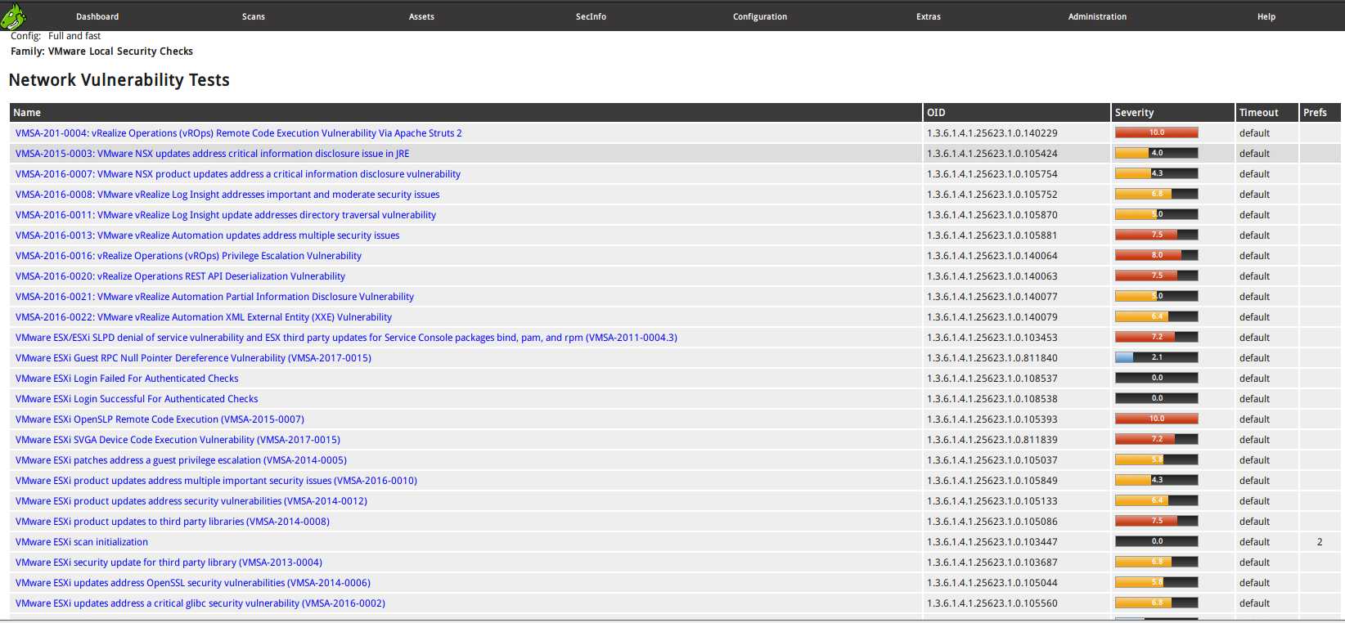Select OID 1.3.6.1.4.1.25623.1.0.105560
Screen dimensions: 1345x623
(992, 603)
